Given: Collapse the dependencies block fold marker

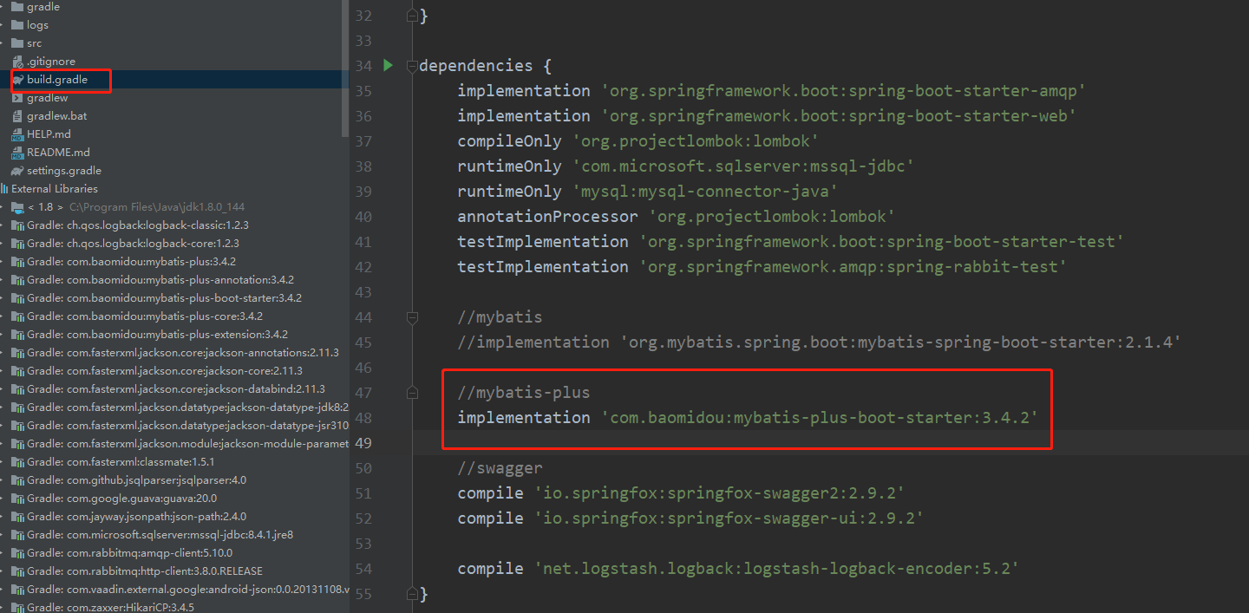Looking at the screenshot, I should (412, 66).
